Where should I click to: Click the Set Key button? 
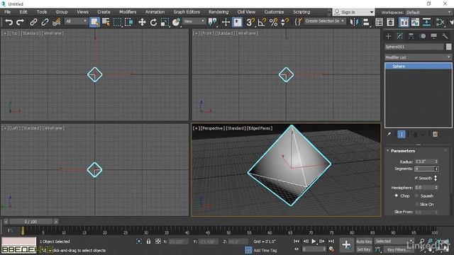click(364, 249)
